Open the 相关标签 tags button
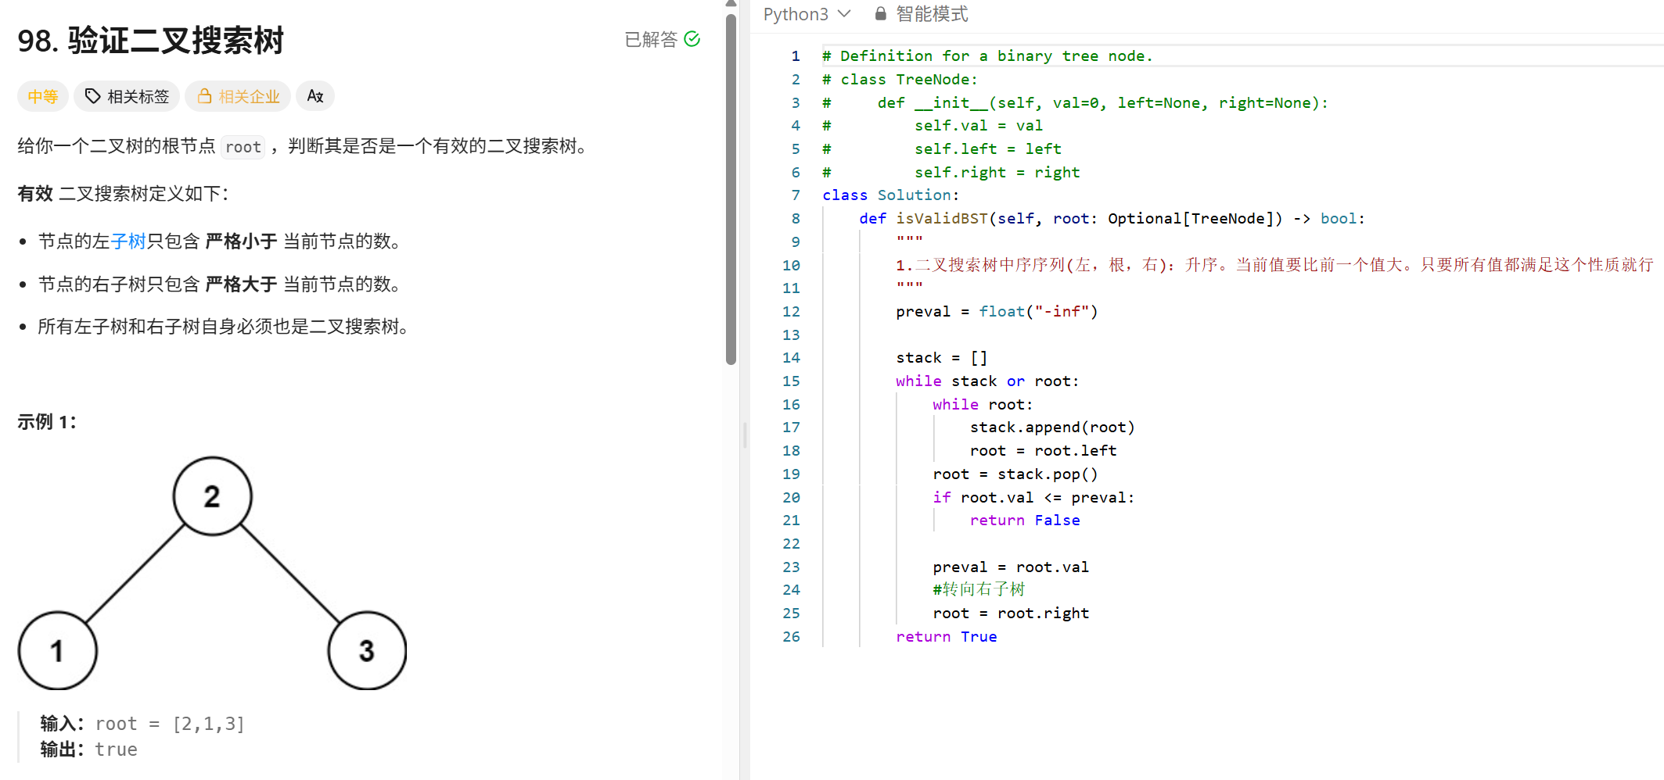This screenshot has width=1664, height=780. tap(127, 96)
